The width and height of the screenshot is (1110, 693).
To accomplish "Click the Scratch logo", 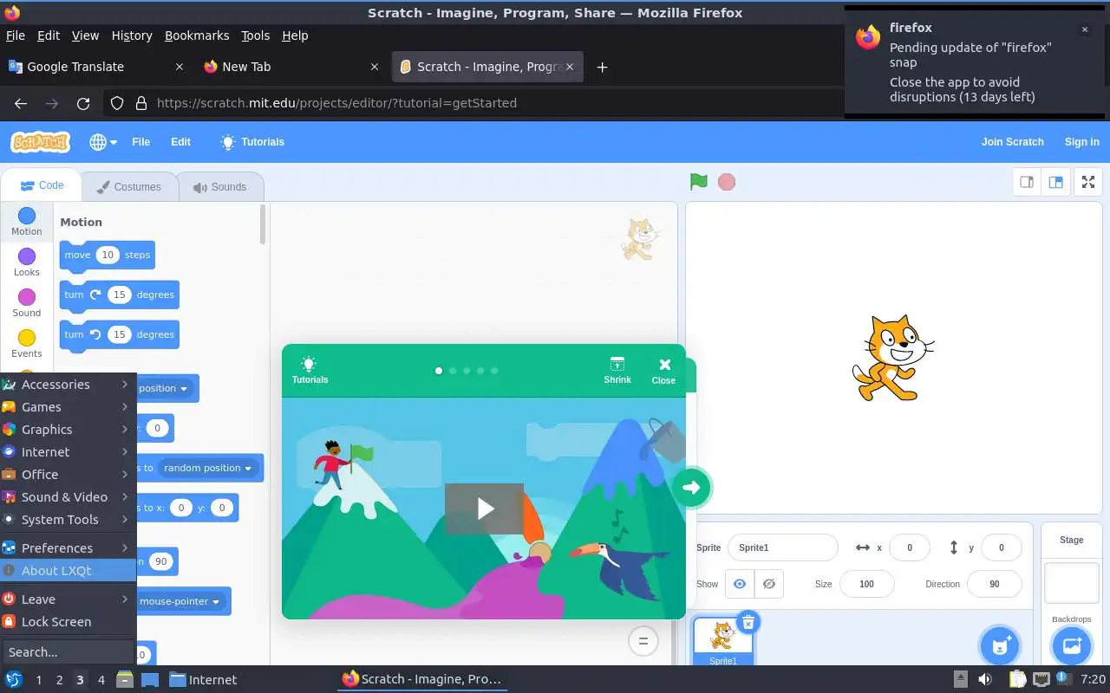I will click(40, 142).
